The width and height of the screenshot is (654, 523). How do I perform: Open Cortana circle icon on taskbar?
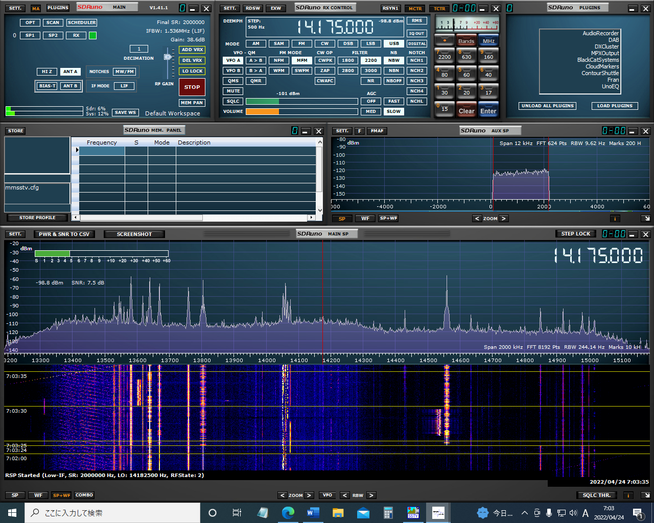pyautogui.click(x=213, y=513)
